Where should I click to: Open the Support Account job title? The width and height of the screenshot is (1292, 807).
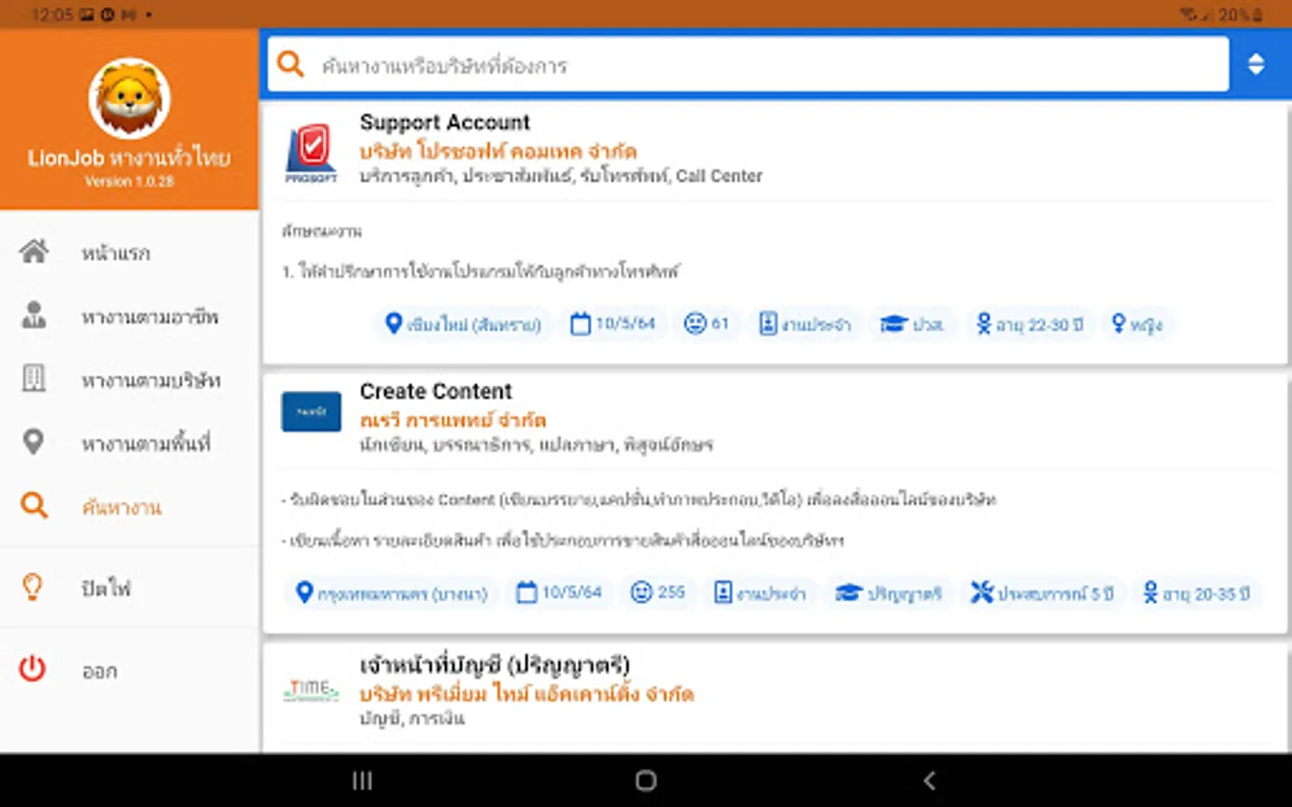(x=445, y=123)
